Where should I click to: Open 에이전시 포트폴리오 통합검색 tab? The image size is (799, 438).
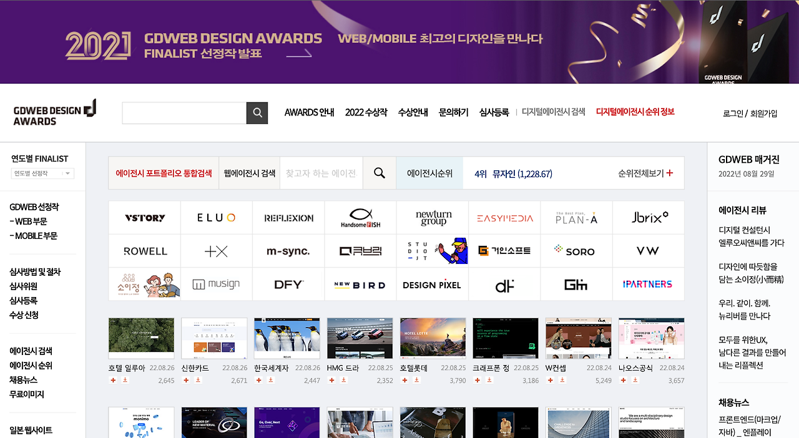(164, 173)
